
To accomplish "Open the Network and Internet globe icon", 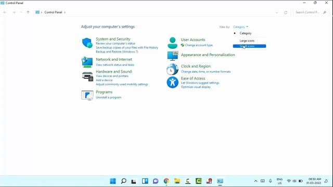I will [87, 62].
